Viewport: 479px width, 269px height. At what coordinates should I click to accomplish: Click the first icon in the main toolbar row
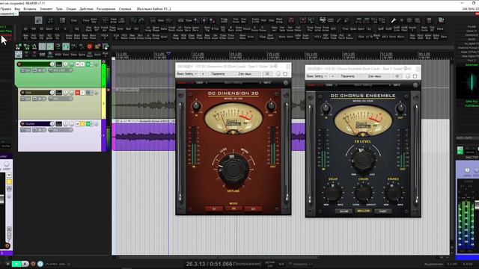(x=19, y=46)
